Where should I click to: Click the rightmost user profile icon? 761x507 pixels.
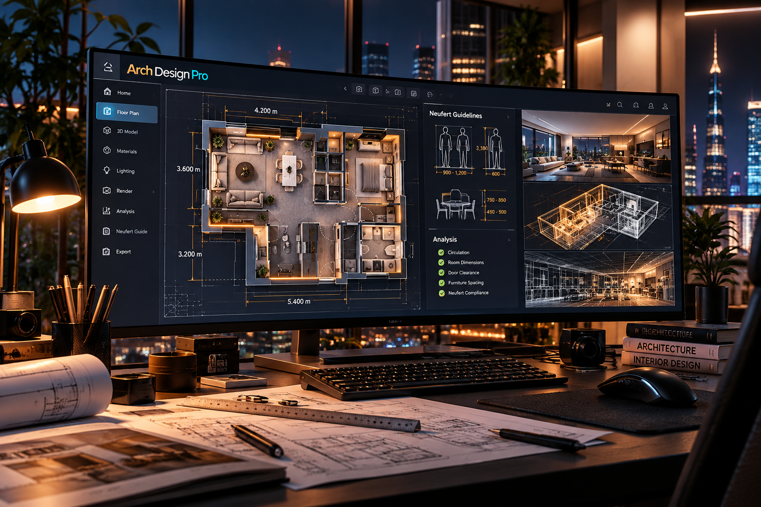tap(665, 106)
